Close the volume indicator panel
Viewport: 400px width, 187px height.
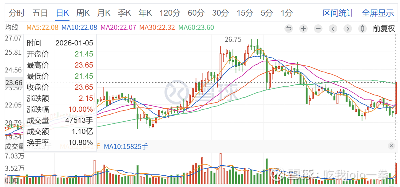pos(391,146)
